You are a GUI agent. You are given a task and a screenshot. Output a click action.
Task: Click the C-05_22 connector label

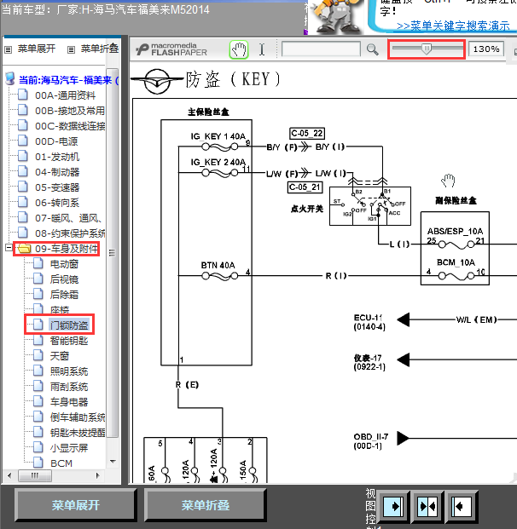pos(307,133)
